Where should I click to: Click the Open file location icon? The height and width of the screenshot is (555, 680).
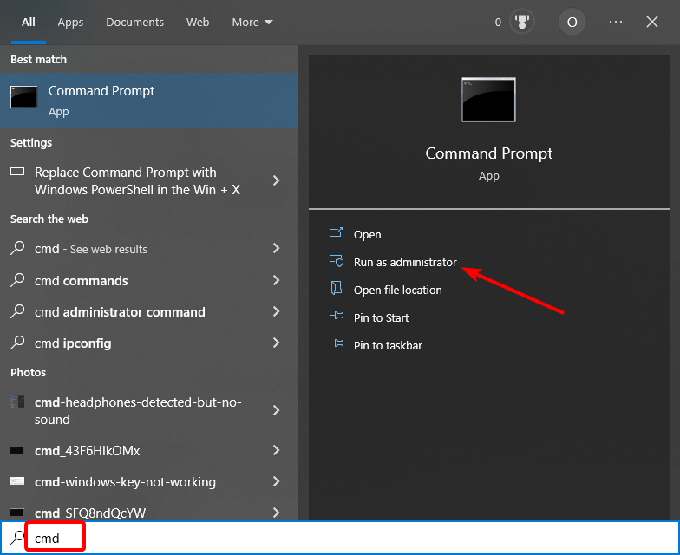tap(337, 290)
